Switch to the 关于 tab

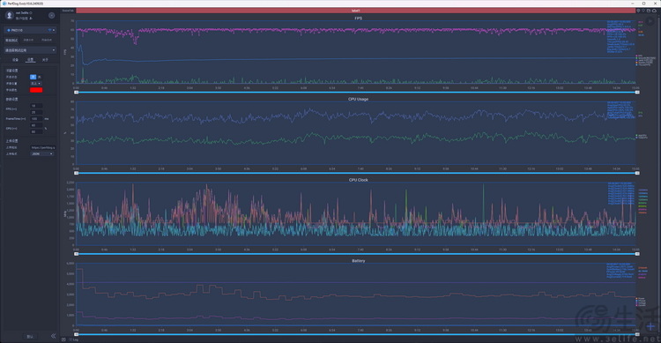tap(45, 60)
